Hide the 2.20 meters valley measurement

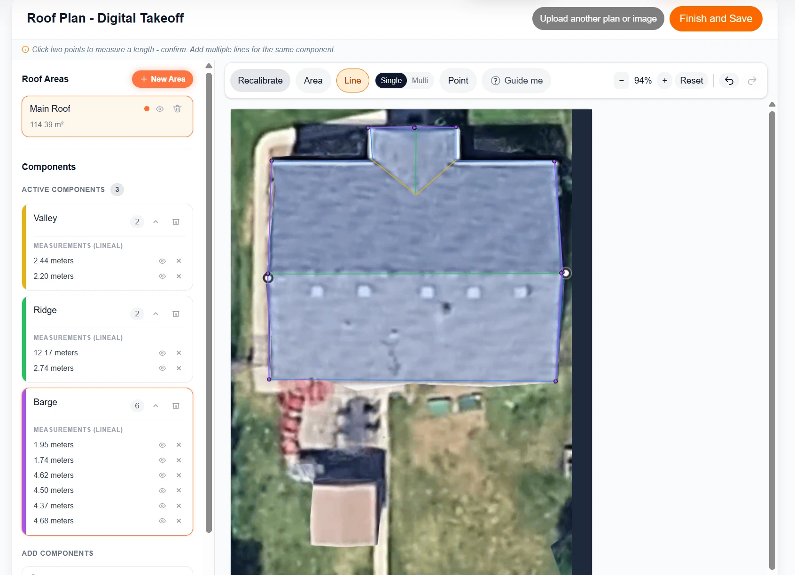coord(162,276)
